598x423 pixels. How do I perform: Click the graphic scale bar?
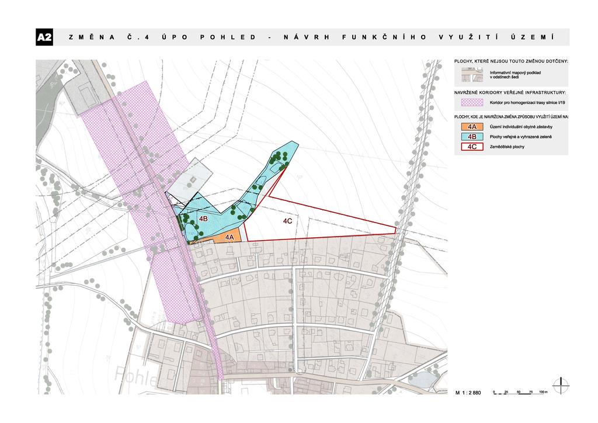(x=520, y=392)
